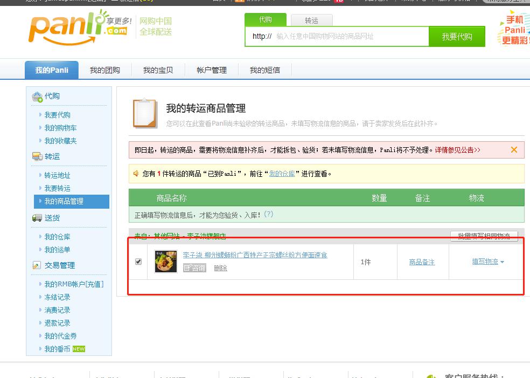This screenshot has height=378, width=530.
Task: Open the (?) help icon about 验货入库
Action: (268, 214)
